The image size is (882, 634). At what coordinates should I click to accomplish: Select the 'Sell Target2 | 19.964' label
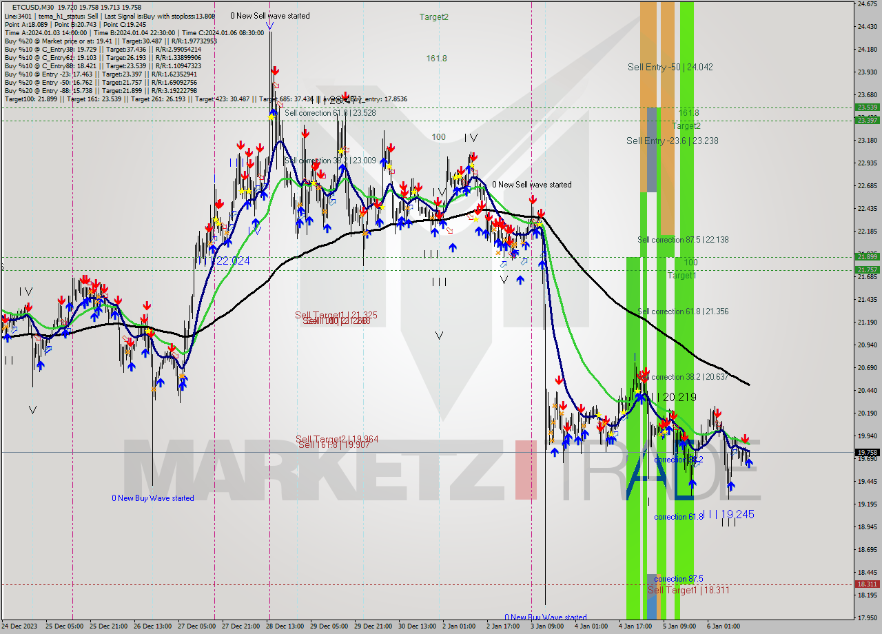tap(337, 439)
